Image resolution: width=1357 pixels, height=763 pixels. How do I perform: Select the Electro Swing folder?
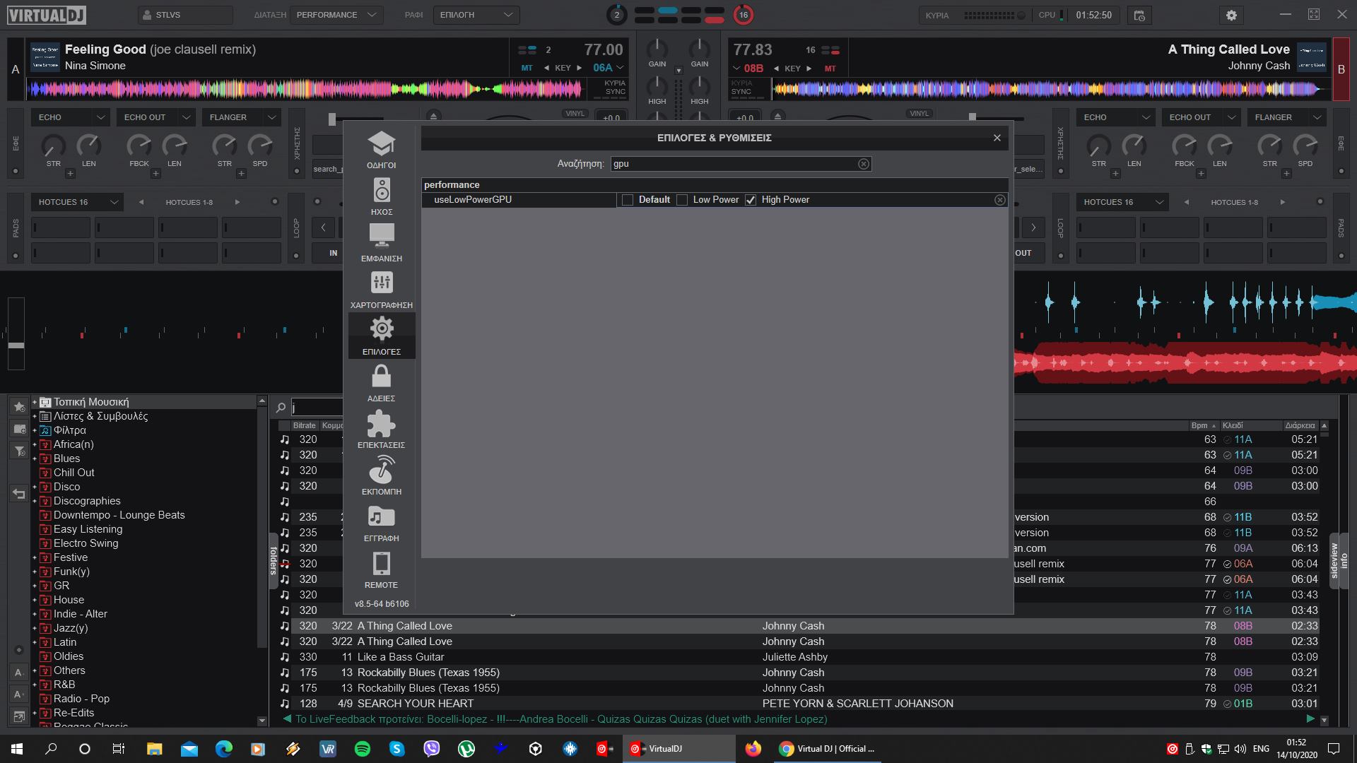86,543
